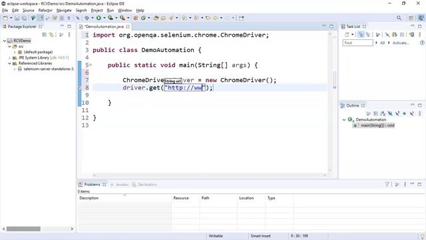426x240 pixels.
Task: Click the Back navigation arrow in toolbar
Action: coord(216,18)
